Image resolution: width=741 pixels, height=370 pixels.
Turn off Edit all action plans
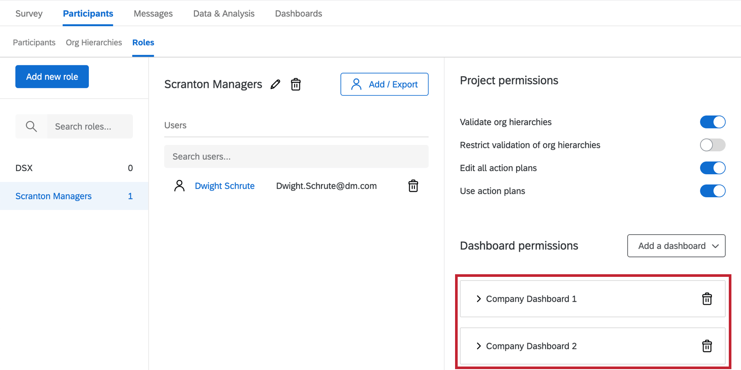pos(712,168)
